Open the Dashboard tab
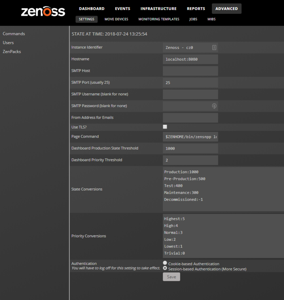The height and width of the screenshot is (300, 284). coord(92,9)
